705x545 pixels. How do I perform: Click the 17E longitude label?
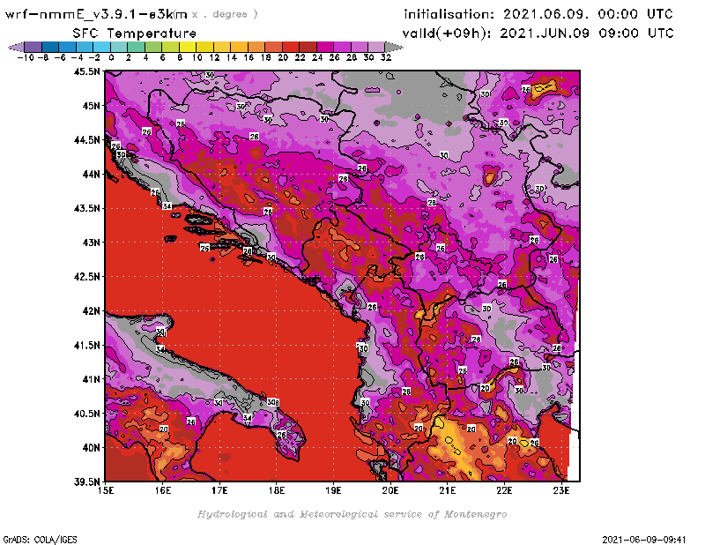tap(219, 490)
